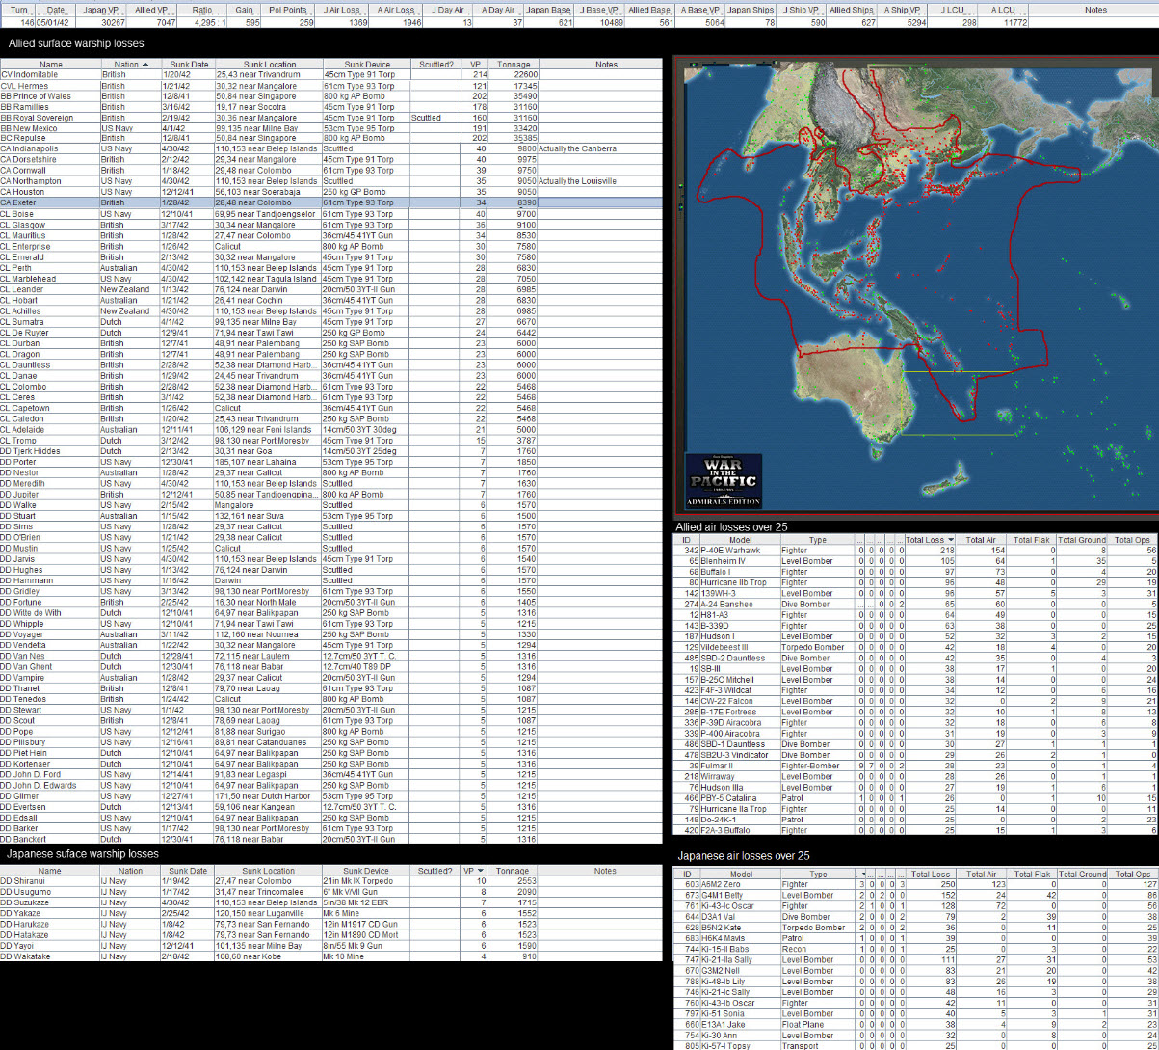Click the Japan VP header in summary bar
1159x1050 pixels.
pyautogui.click(x=102, y=9)
